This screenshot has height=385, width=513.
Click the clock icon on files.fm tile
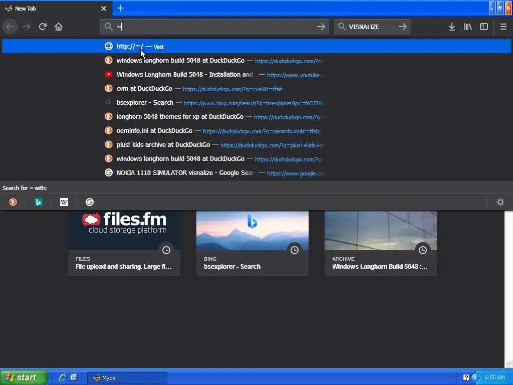click(x=166, y=250)
